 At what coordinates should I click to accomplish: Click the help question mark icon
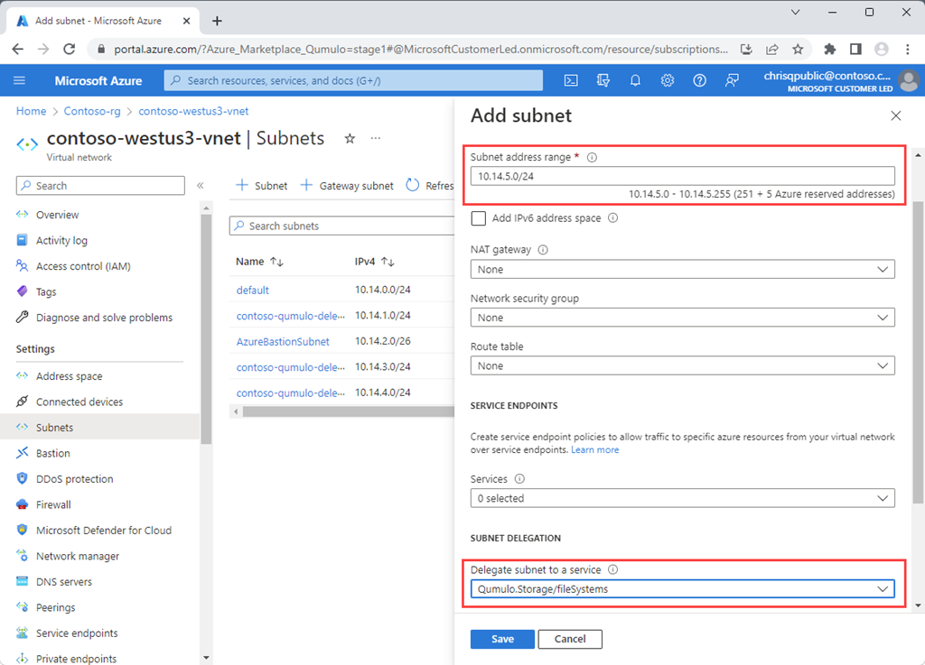pyautogui.click(x=699, y=80)
